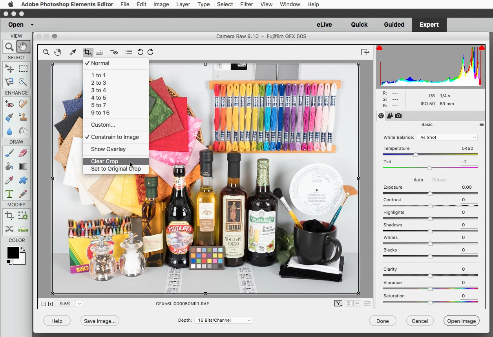The image size is (493, 337).
Task: Select the Brush tool in Draw section
Action: point(10,153)
